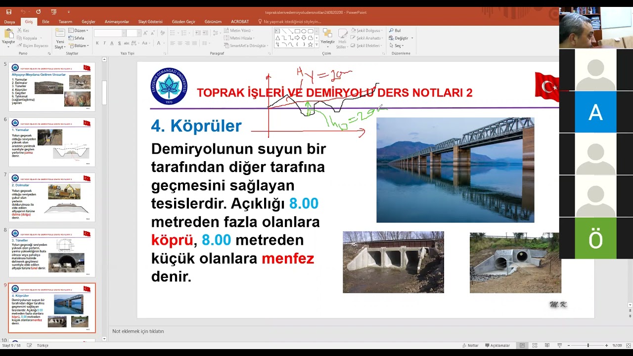This screenshot has height=356, width=633.
Task: Open the Bölüm section dropdown
Action: click(79, 45)
